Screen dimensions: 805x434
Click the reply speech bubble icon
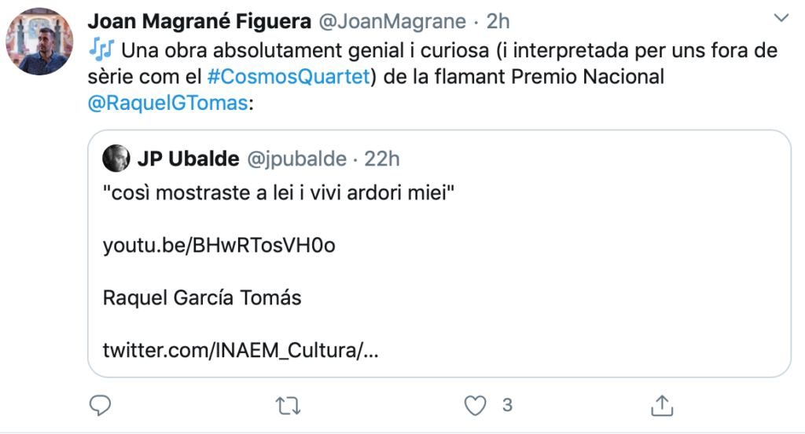[100, 405]
